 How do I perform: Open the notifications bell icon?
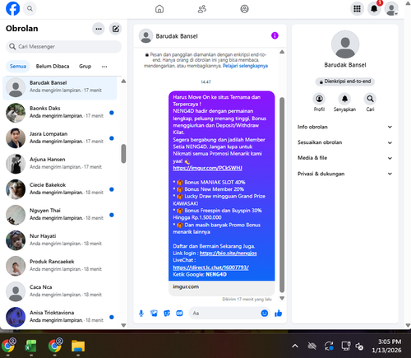pyautogui.click(x=374, y=9)
